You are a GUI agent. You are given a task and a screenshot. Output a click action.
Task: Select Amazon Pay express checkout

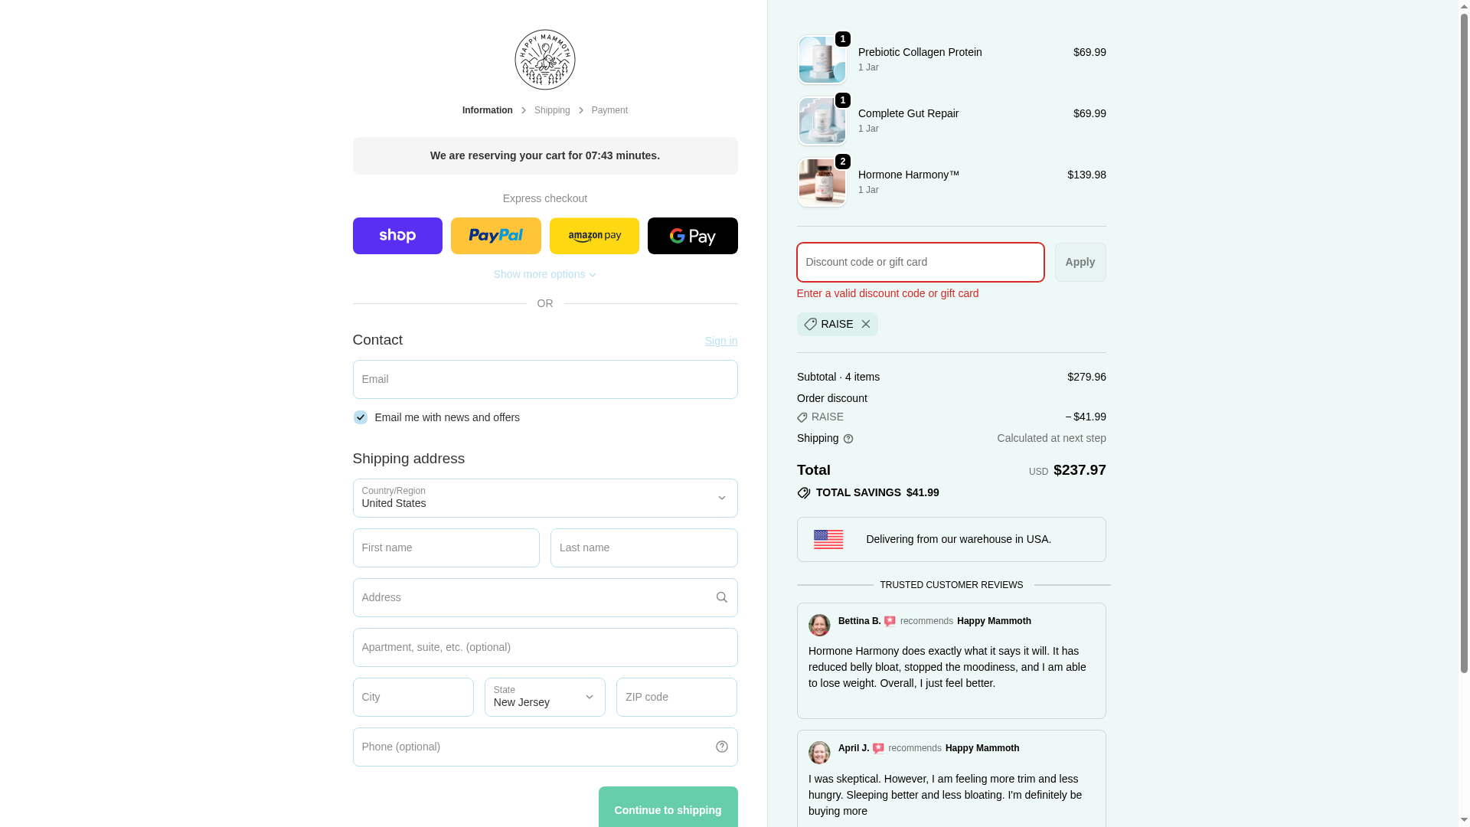(594, 236)
